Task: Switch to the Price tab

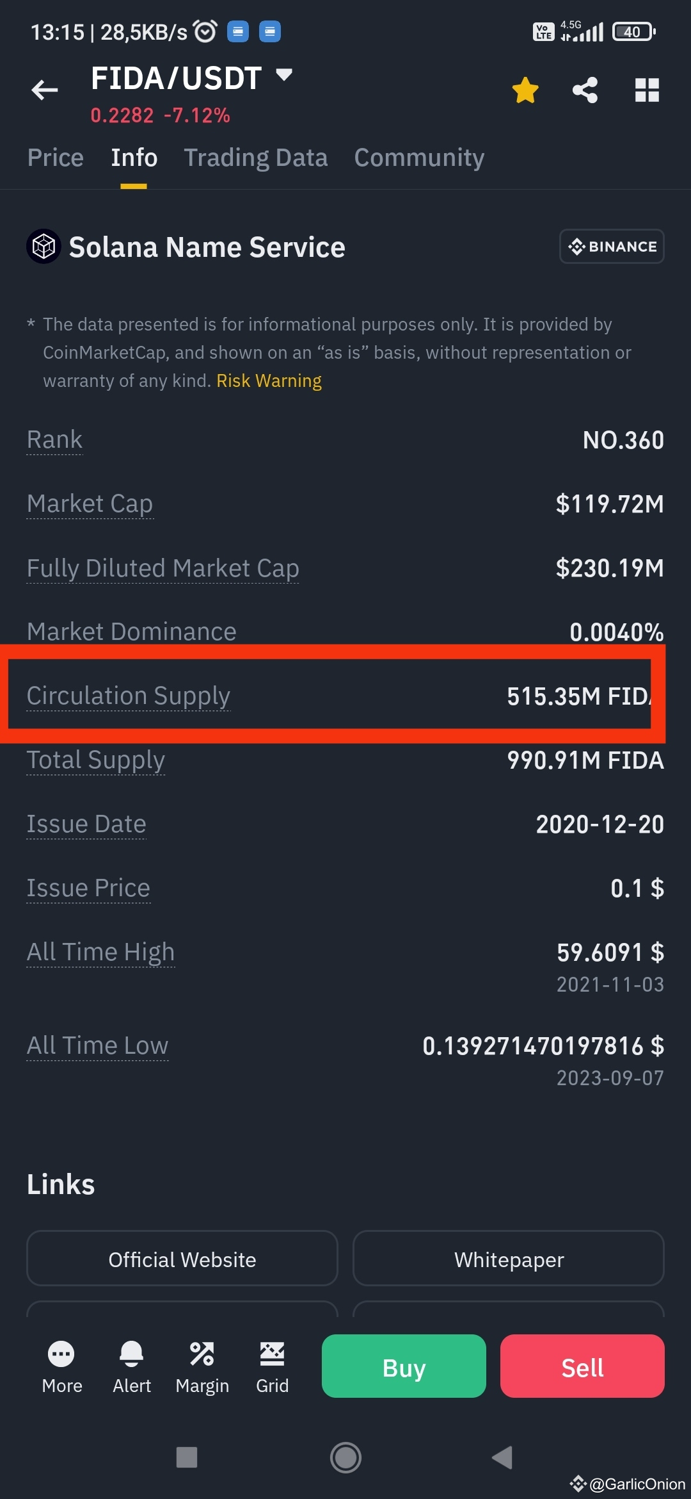Action: (x=56, y=158)
